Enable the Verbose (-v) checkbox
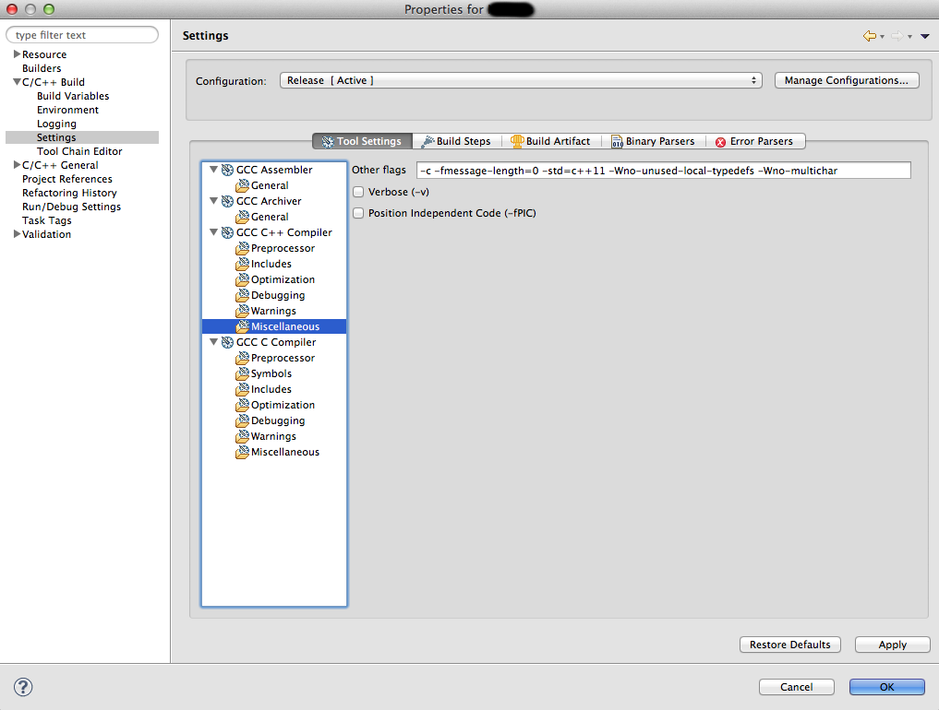Image resolution: width=939 pixels, height=710 pixels. pyautogui.click(x=358, y=192)
